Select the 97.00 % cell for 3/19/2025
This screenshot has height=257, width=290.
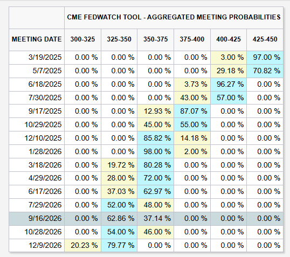point(265,58)
